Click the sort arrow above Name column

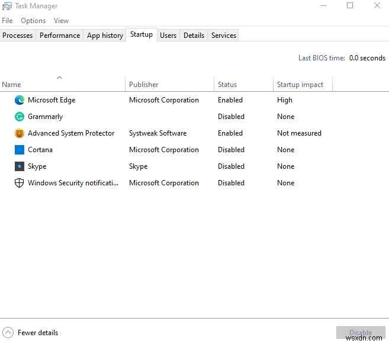tap(59, 78)
